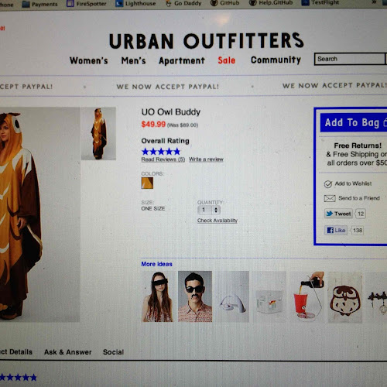Click the Tweet button with bird icon

338,214
